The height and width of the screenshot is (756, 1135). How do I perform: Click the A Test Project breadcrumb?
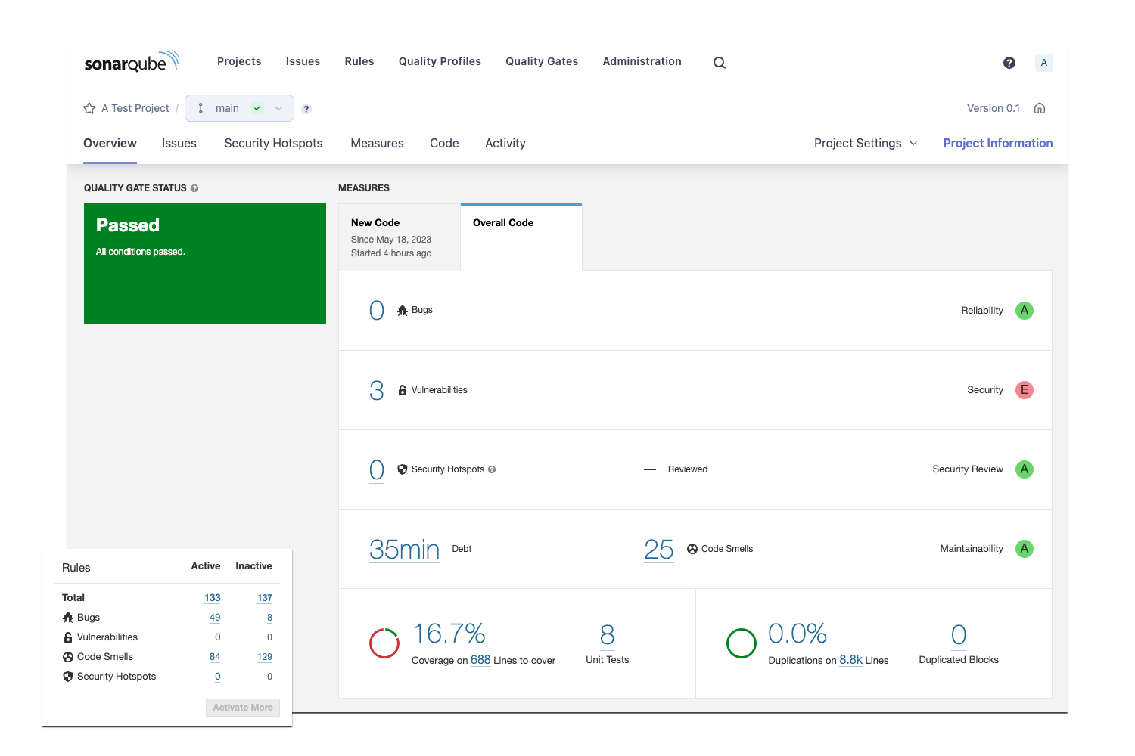(x=135, y=108)
